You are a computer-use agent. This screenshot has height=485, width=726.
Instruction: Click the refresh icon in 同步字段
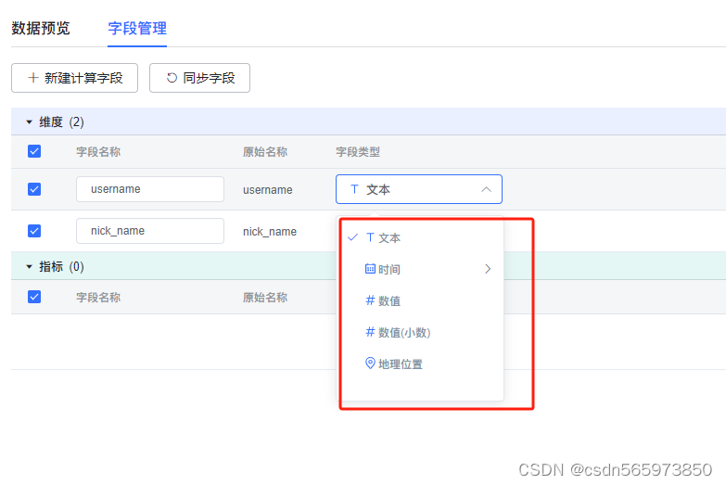[172, 78]
